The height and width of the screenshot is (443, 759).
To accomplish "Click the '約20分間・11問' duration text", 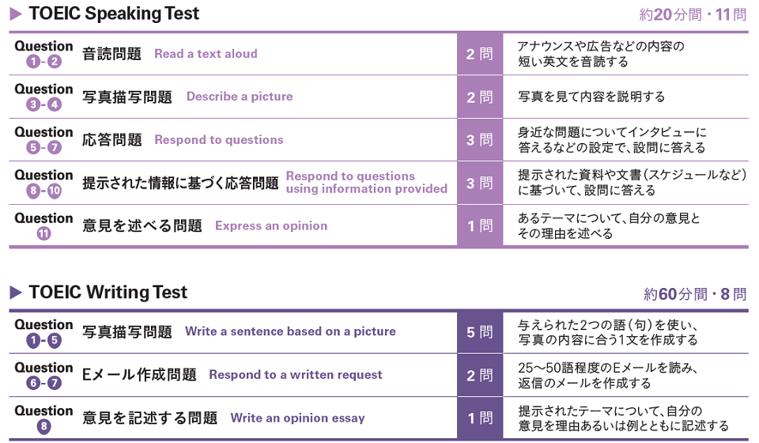I will 693,14.
